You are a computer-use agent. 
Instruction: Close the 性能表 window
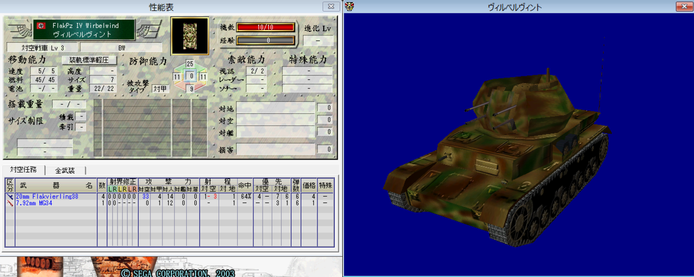(331, 6)
